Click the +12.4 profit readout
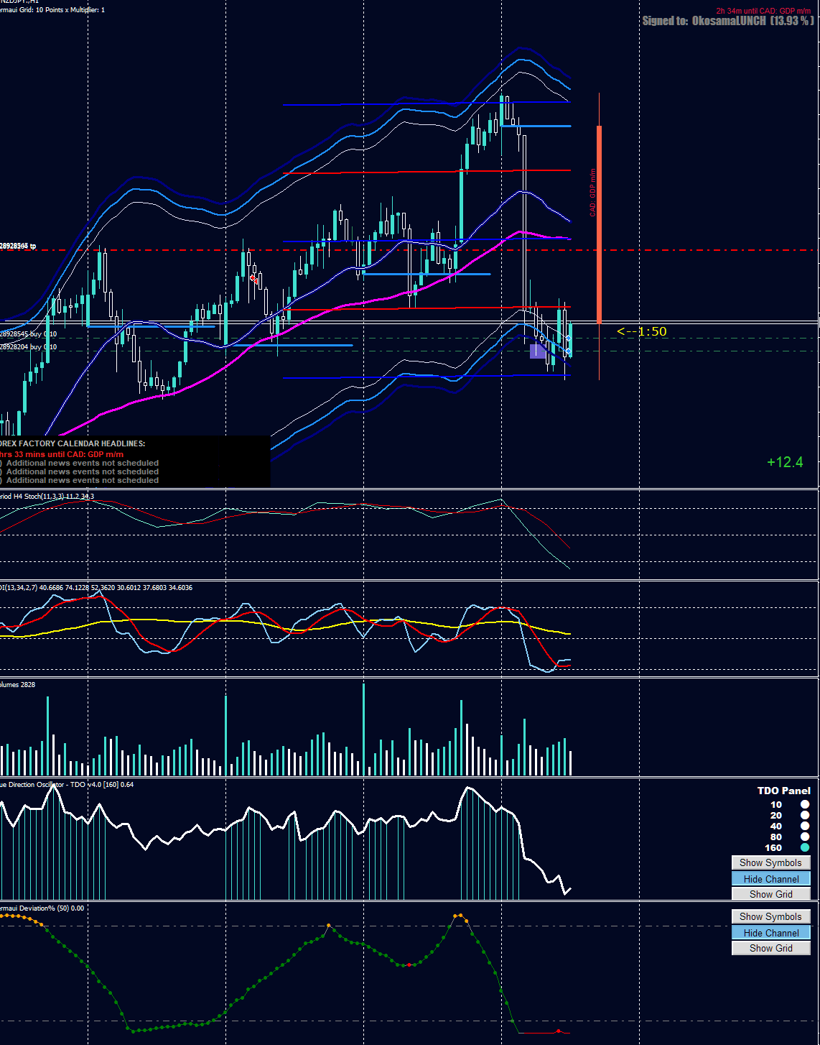 (785, 462)
